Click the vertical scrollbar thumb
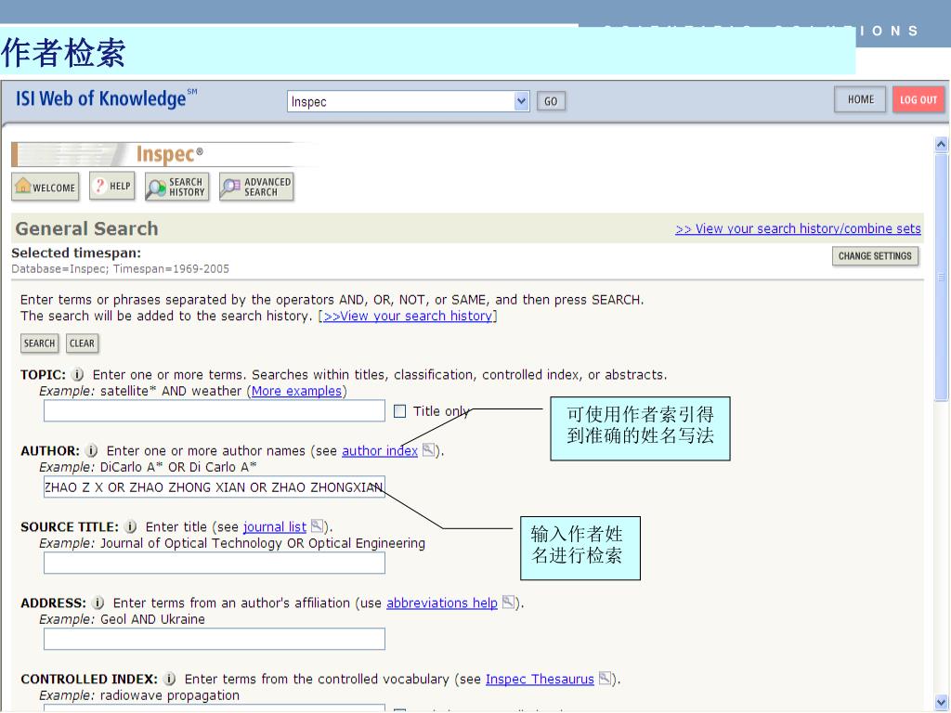The width and height of the screenshot is (951, 713). pos(941,277)
